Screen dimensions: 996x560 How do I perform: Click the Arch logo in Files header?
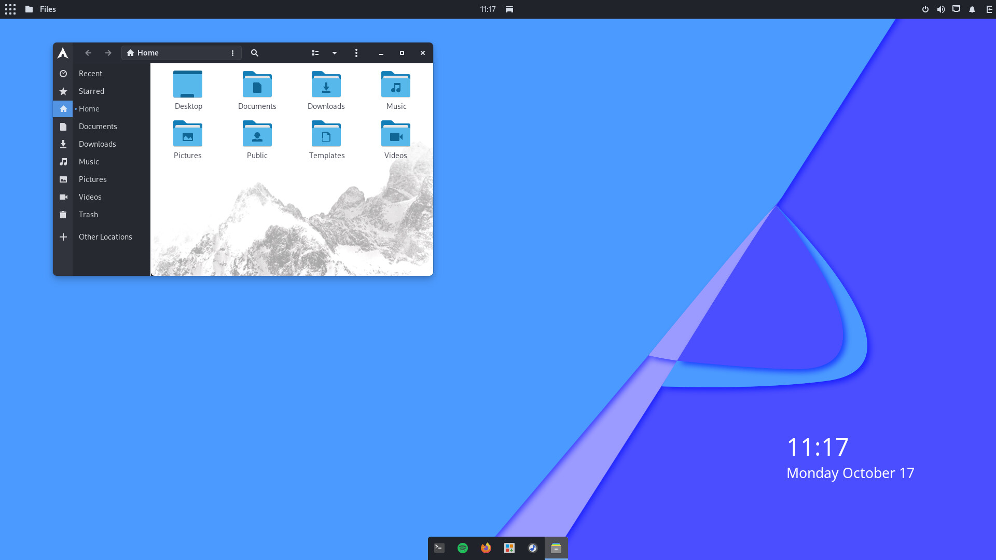click(63, 53)
